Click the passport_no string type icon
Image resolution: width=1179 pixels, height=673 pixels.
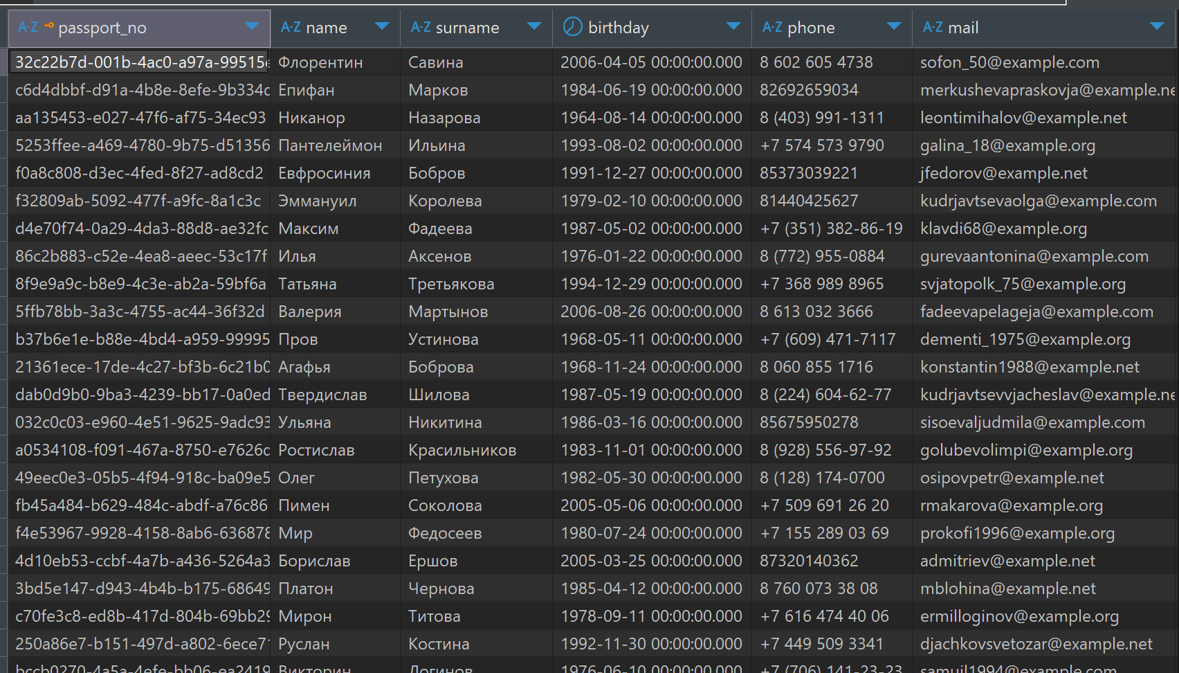click(x=28, y=27)
